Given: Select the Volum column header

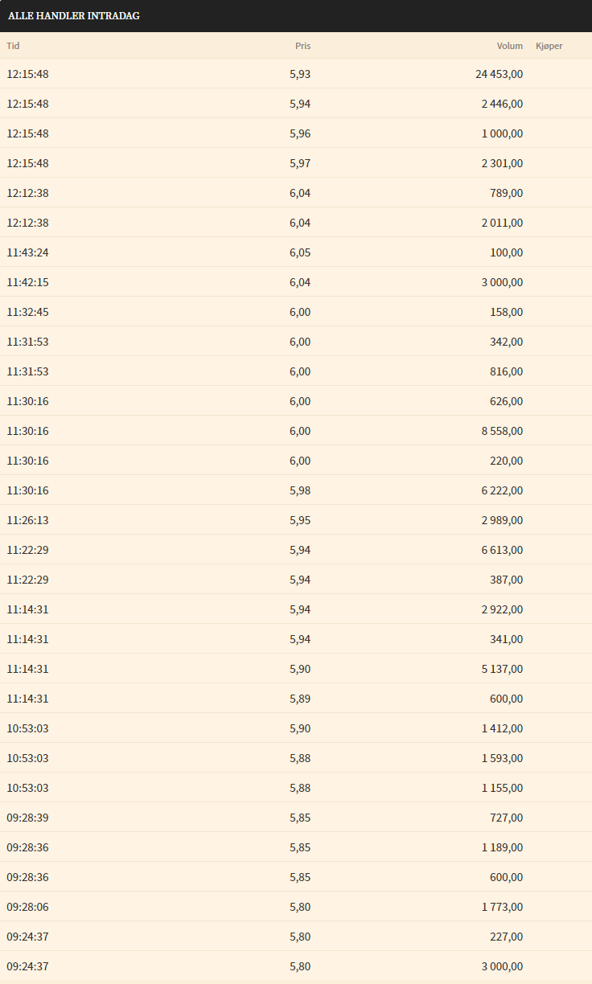Looking at the screenshot, I should pyautogui.click(x=509, y=46).
